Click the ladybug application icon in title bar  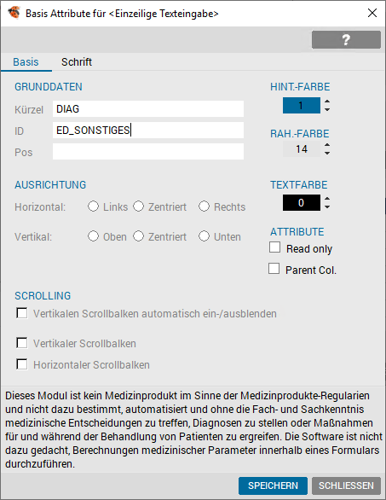pyautogui.click(x=14, y=13)
